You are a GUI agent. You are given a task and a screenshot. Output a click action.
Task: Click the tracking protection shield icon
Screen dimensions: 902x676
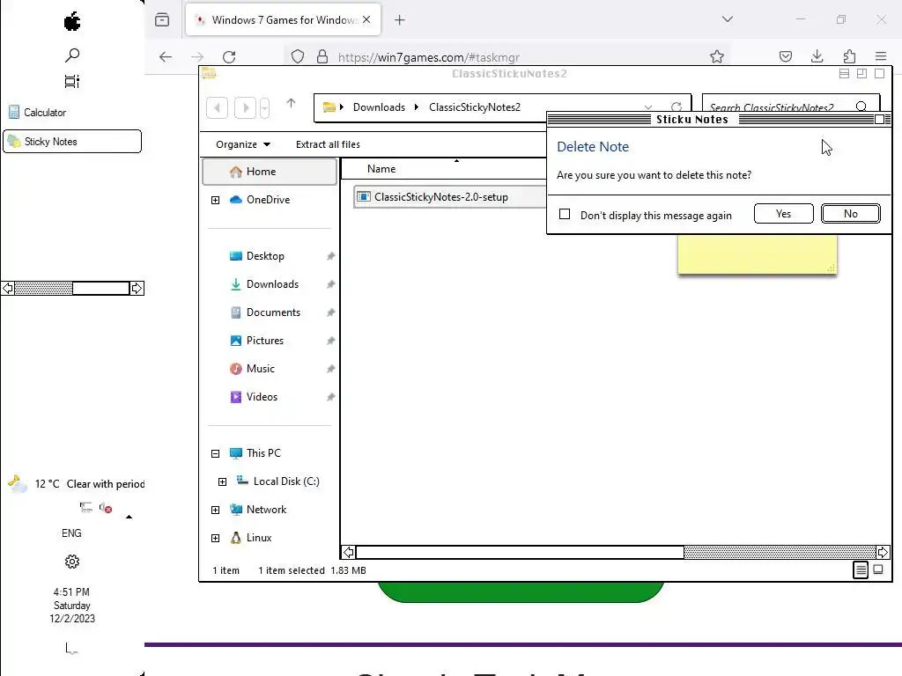point(298,57)
